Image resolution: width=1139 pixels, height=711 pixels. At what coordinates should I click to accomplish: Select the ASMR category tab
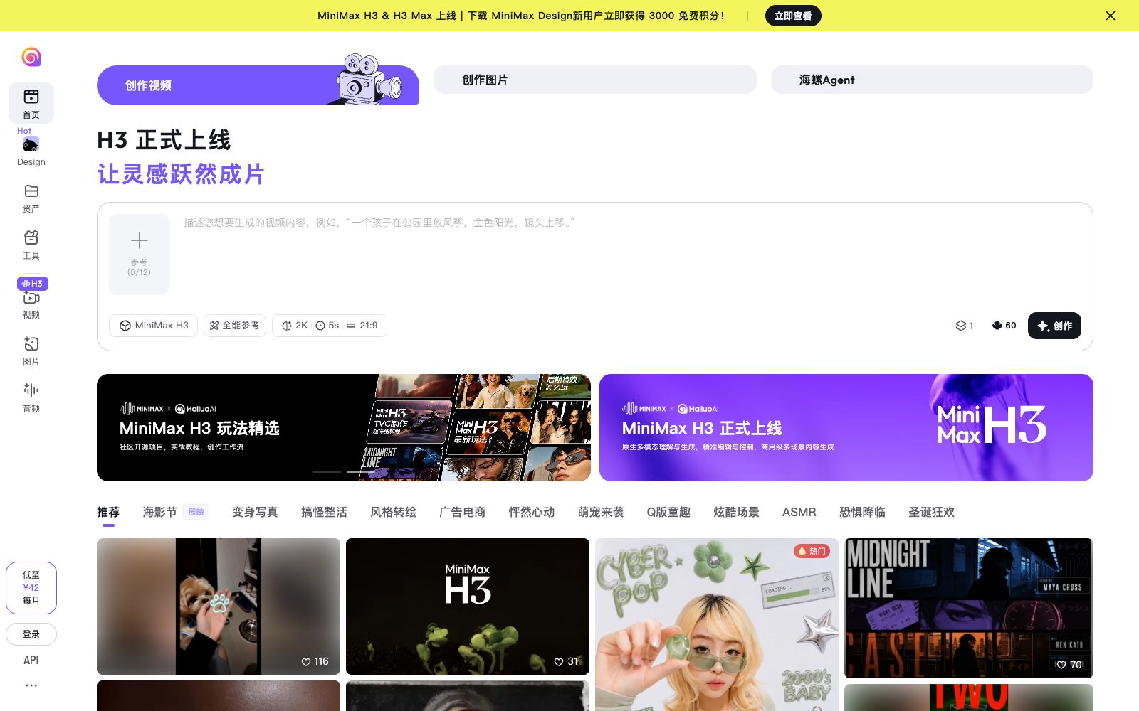(799, 512)
